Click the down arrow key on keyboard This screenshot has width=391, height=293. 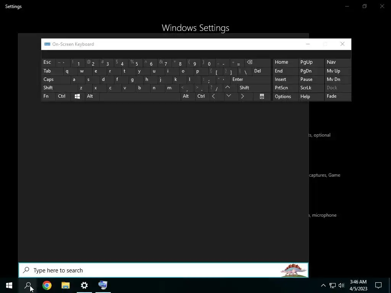click(x=229, y=96)
